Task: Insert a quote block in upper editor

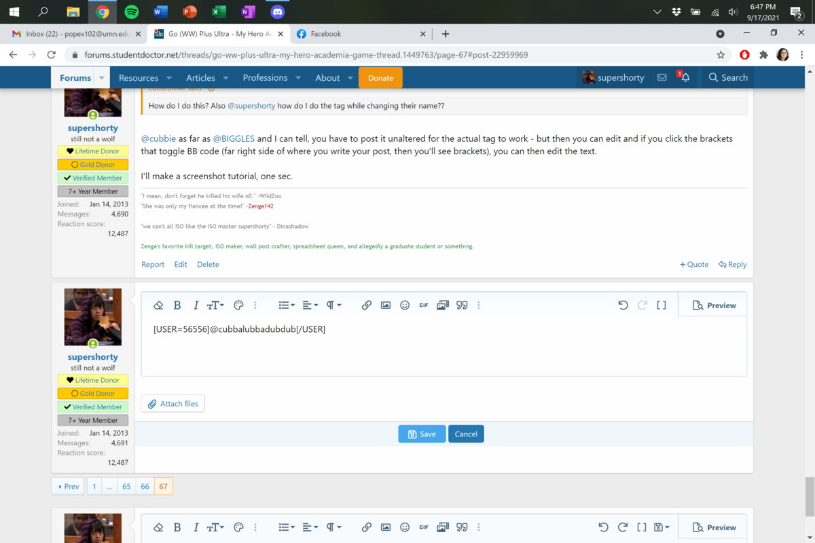Action: coord(462,305)
